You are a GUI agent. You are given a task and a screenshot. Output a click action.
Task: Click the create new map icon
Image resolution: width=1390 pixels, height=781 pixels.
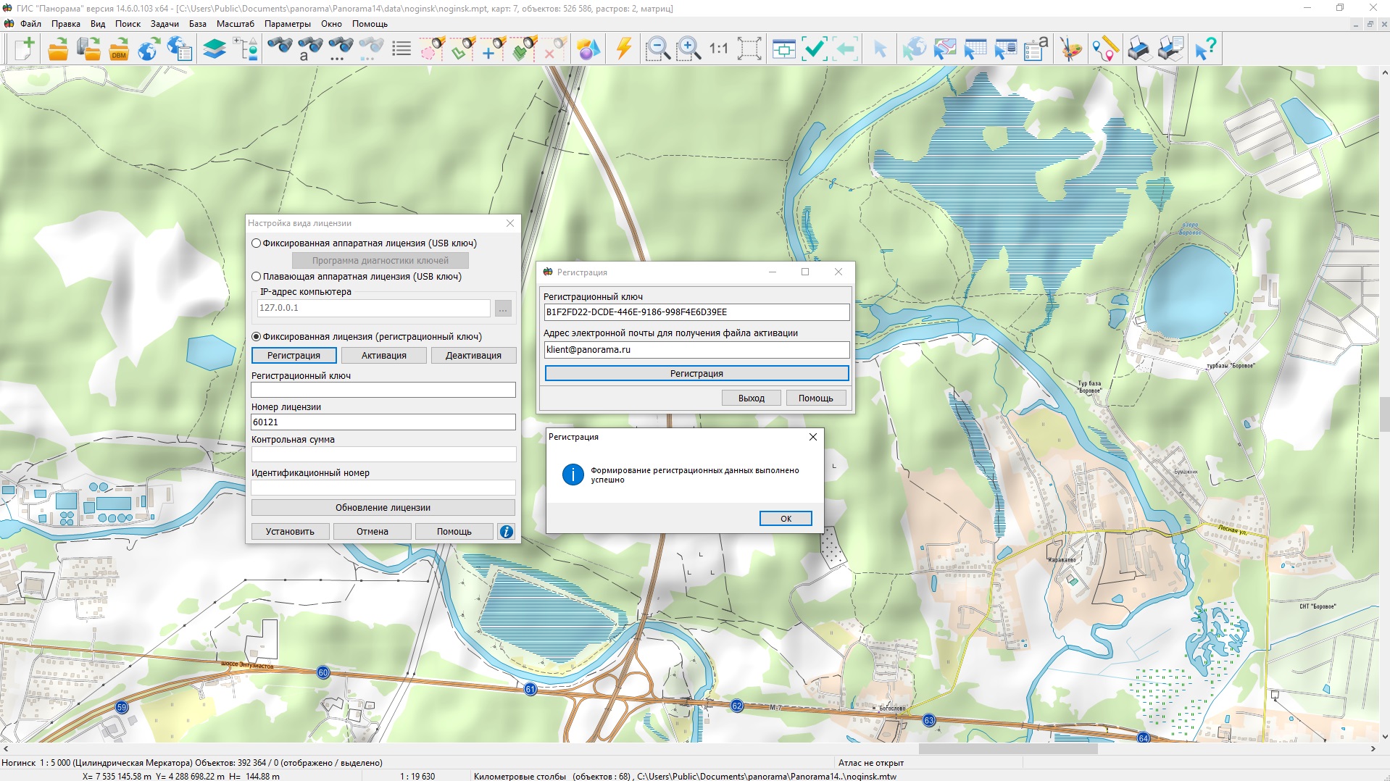25,49
